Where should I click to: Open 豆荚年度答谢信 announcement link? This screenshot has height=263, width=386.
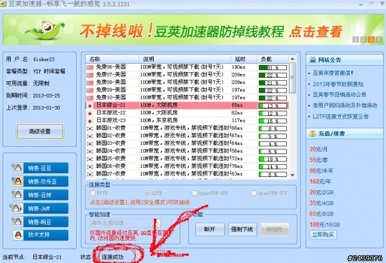click(x=333, y=73)
